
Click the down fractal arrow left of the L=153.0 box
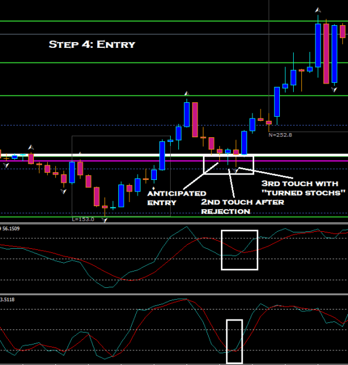pos(64,192)
